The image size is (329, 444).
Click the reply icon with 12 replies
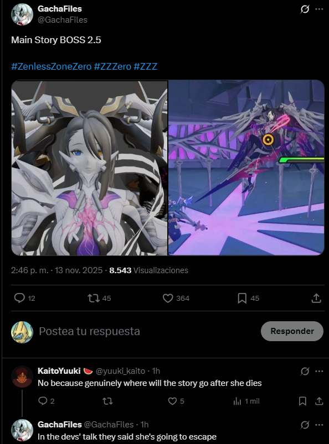pos(19,298)
